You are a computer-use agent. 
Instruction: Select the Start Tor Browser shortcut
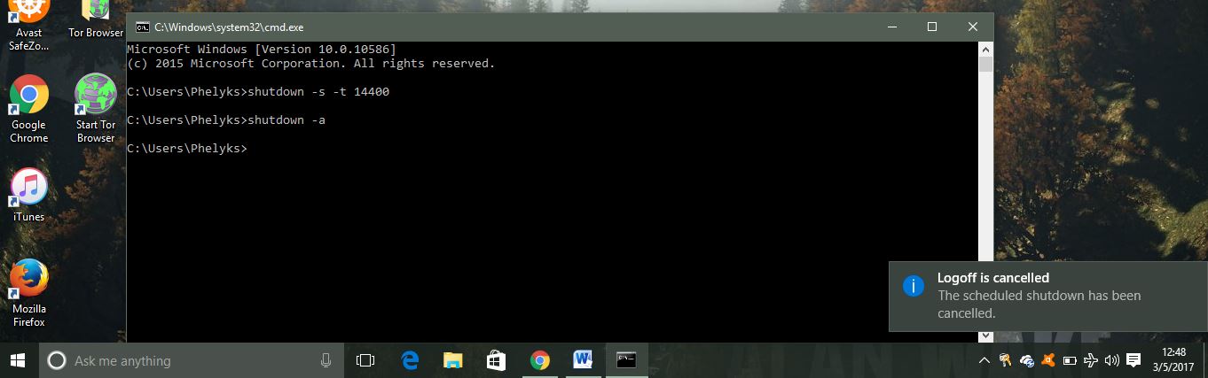tap(96, 108)
